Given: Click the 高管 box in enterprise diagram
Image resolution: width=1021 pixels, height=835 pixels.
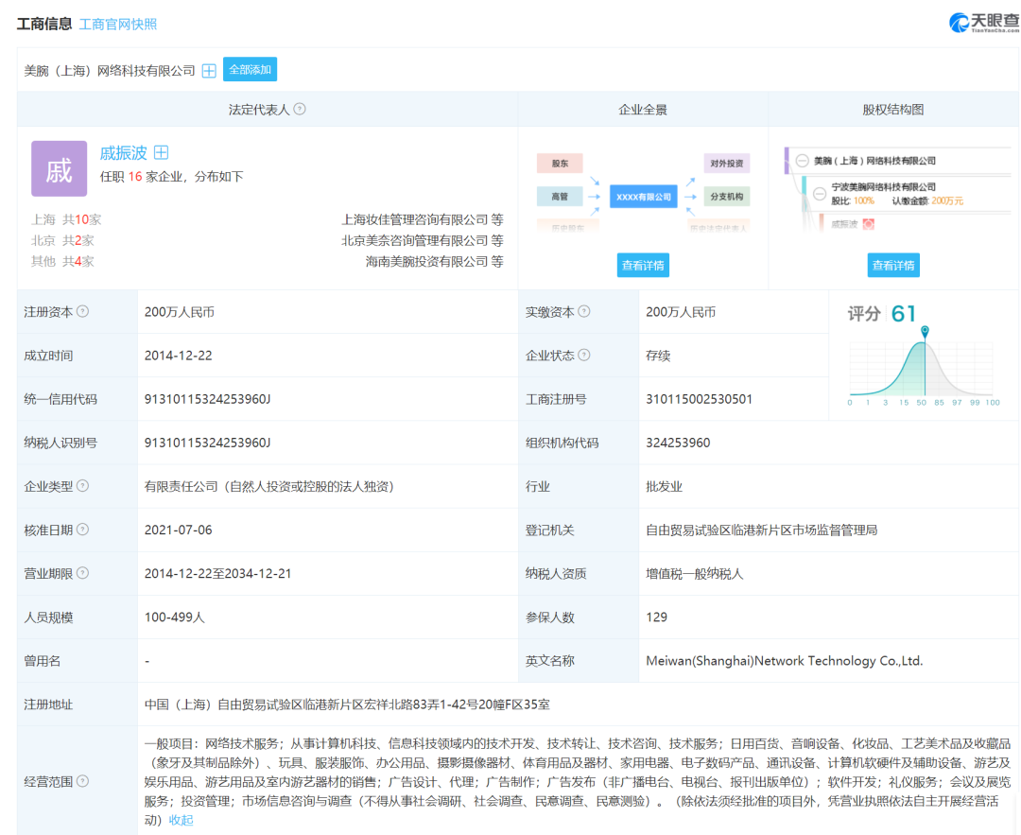Looking at the screenshot, I should click(560, 196).
